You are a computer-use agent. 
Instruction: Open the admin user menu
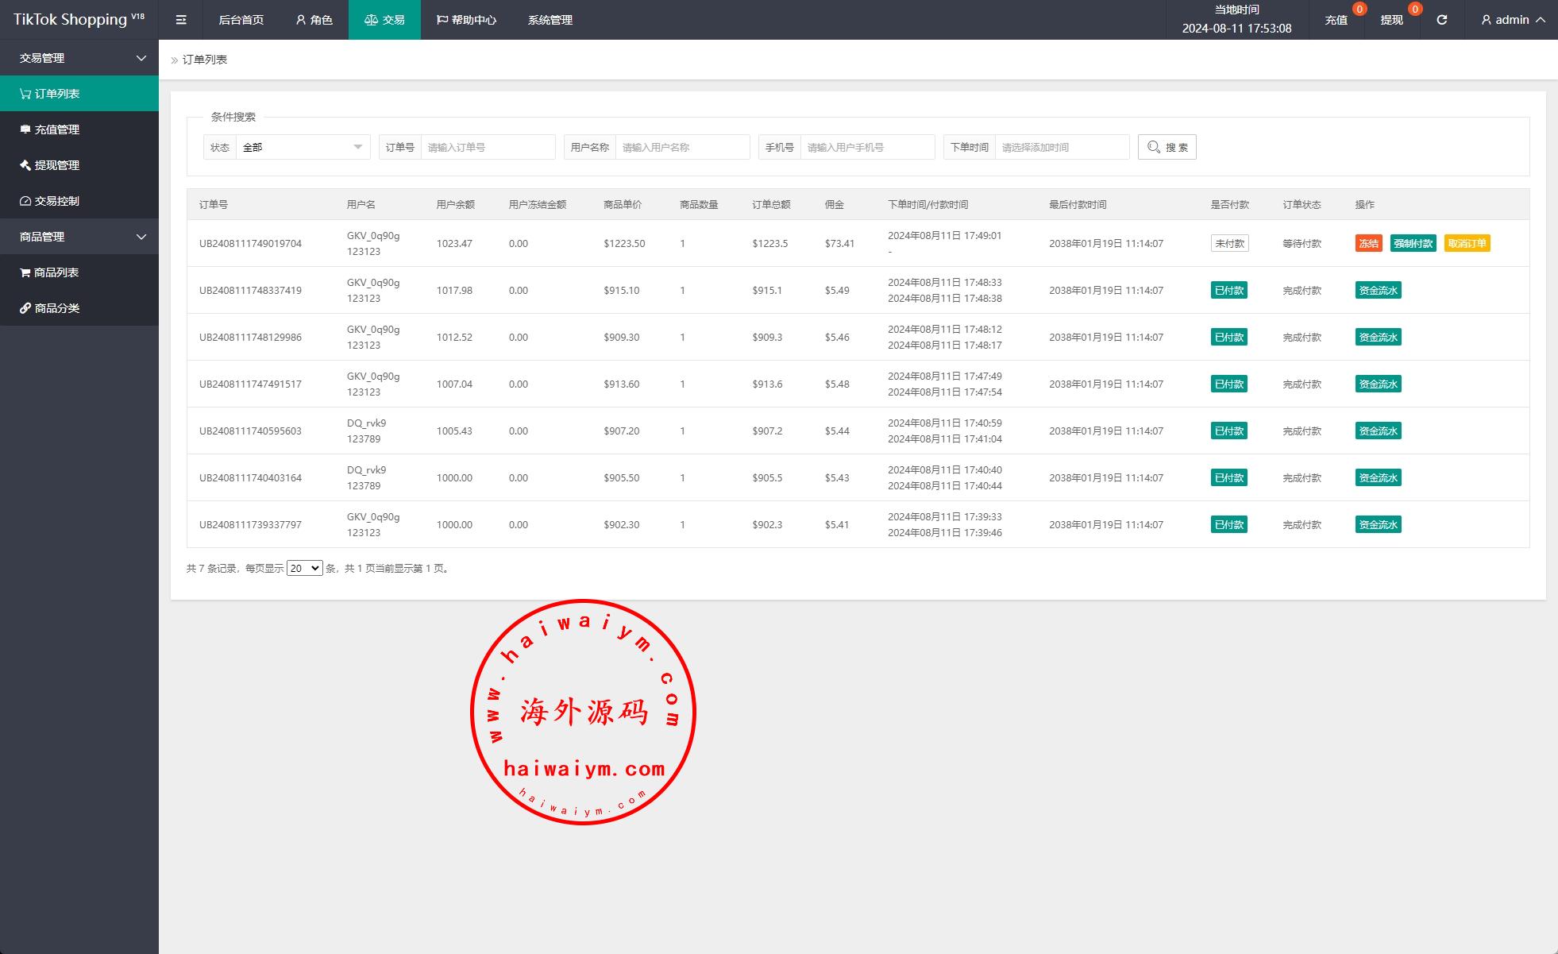(x=1512, y=20)
